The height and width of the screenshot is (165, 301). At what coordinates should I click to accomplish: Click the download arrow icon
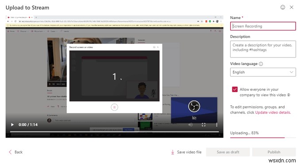click(173, 152)
